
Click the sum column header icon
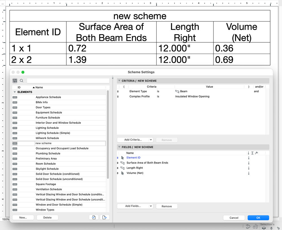pos(252,153)
